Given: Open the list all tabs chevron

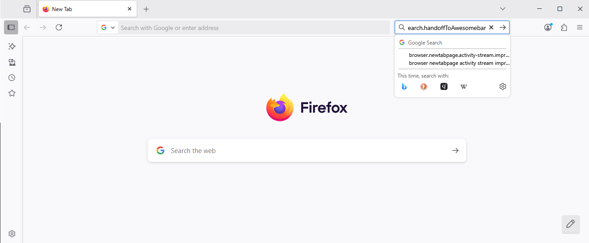Looking at the screenshot, I should [x=503, y=9].
